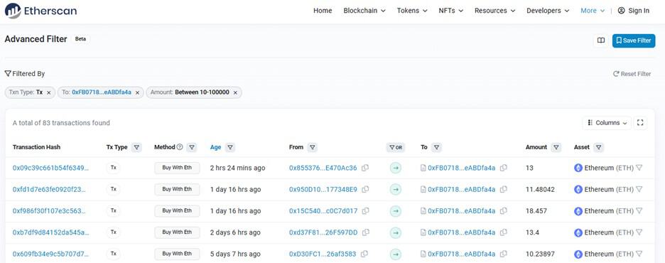Click the Method help question icon
Screen dimensions: 665x263
click(x=180, y=147)
